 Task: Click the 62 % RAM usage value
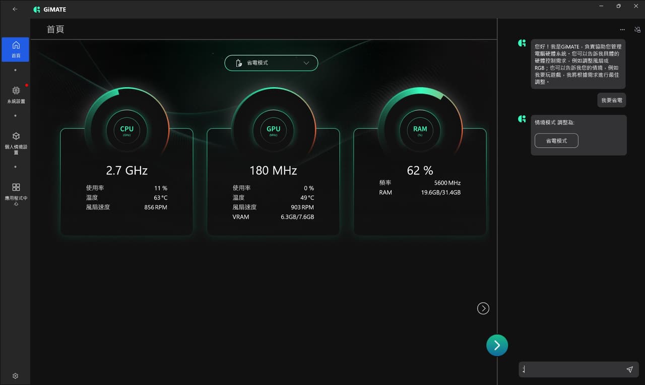point(420,170)
